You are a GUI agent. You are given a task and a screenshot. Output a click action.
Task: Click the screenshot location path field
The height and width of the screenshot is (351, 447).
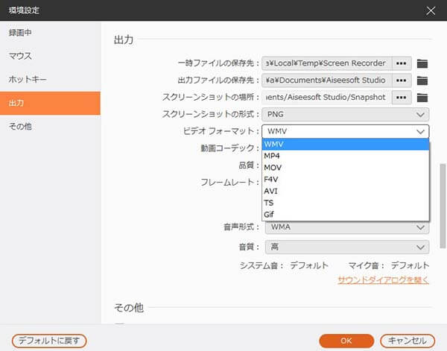[327, 98]
